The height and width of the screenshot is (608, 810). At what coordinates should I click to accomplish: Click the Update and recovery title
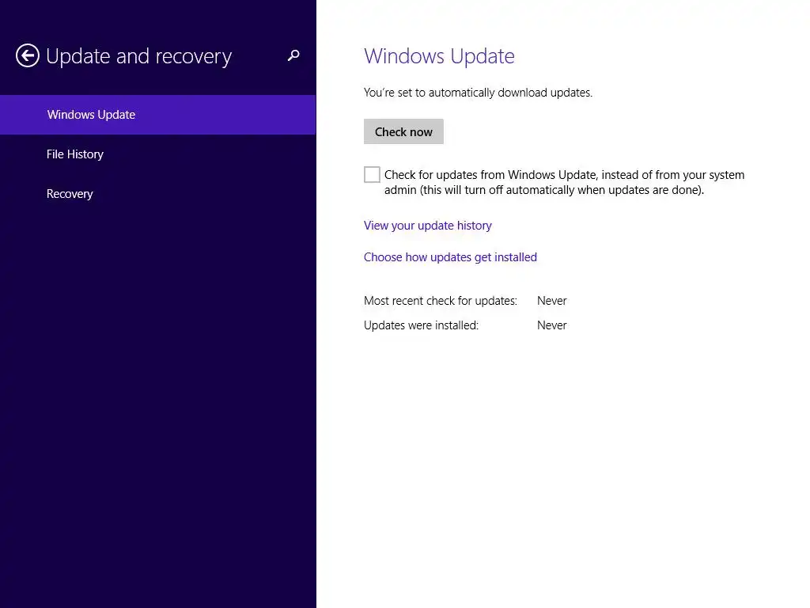pyautogui.click(x=138, y=56)
